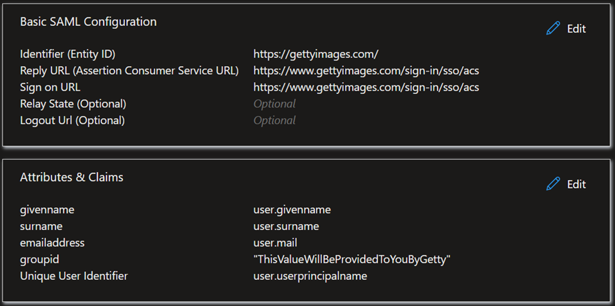The height and width of the screenshot is (306, 615).
Task: Click the Sign on URL label
Action: pyautogui.click(x=50, y=87)
